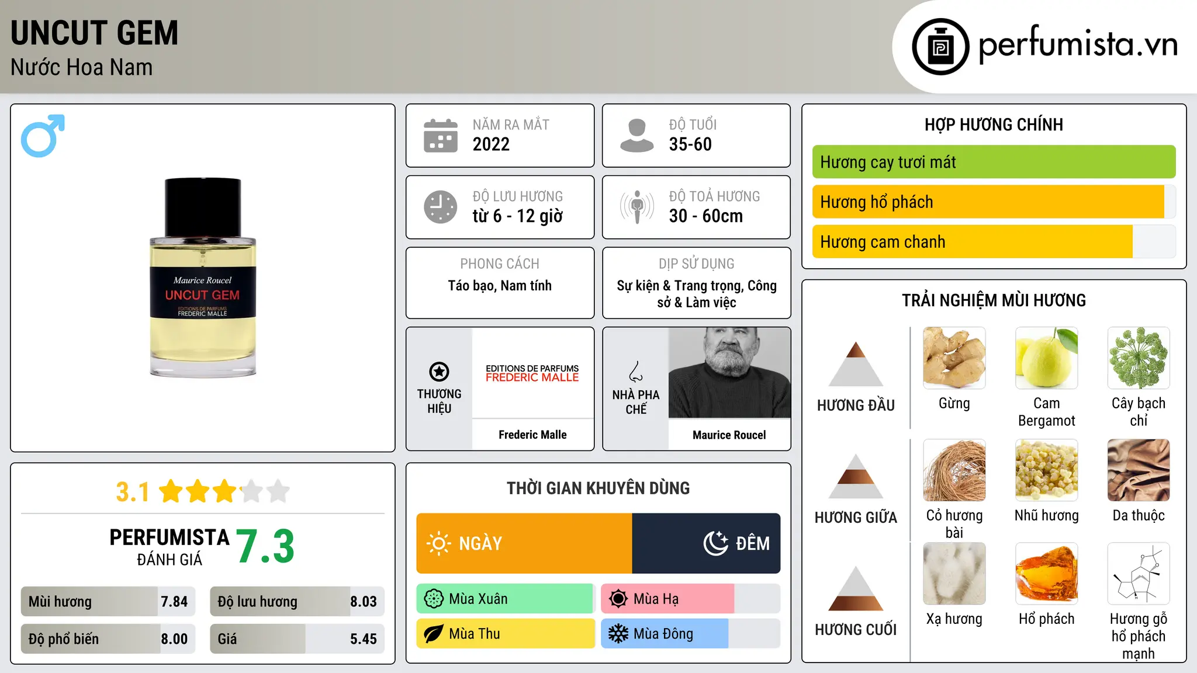Click the Hương cay tươi mát accord bar
This screenshot has width=1197, height=673.
994,162
